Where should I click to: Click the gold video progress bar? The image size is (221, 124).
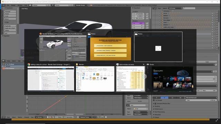tap(110, 120)
